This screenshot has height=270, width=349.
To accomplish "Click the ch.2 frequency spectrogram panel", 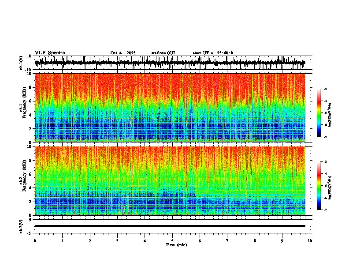I will point(170,181).
